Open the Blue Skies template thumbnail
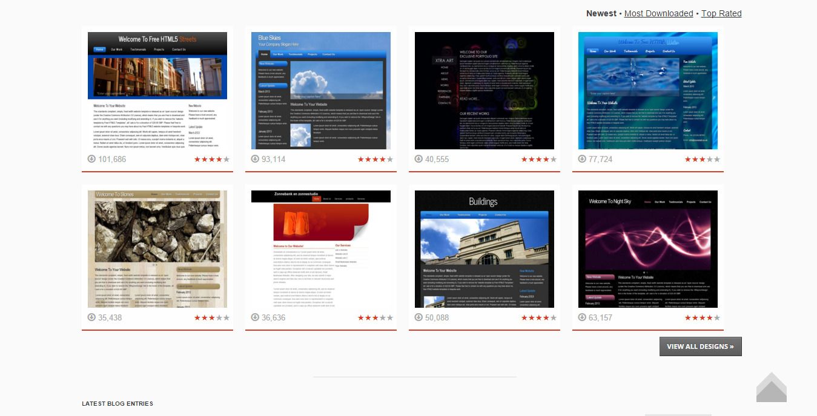This screenshot has height=416, width=817. [321, 91]
